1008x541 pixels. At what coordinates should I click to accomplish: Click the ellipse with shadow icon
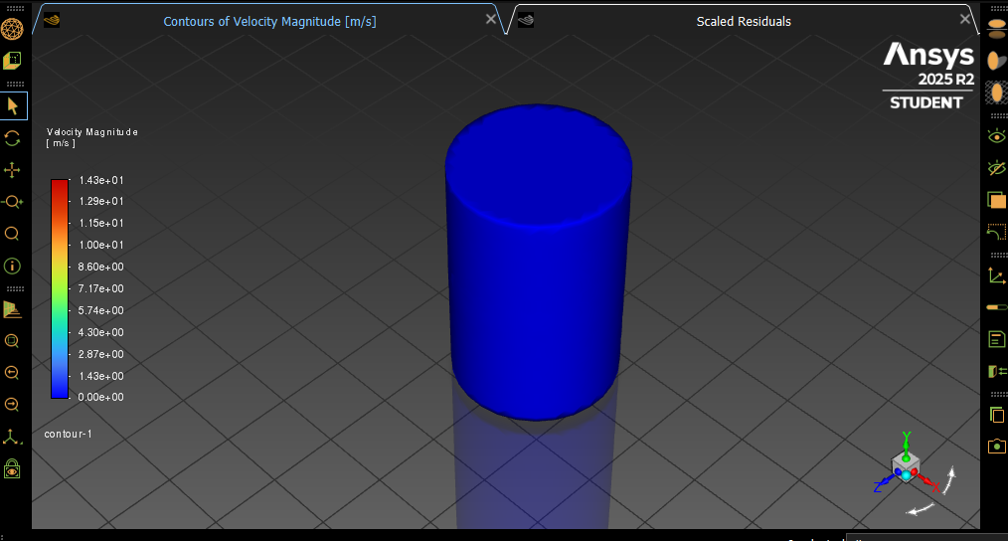click(996, 61)
